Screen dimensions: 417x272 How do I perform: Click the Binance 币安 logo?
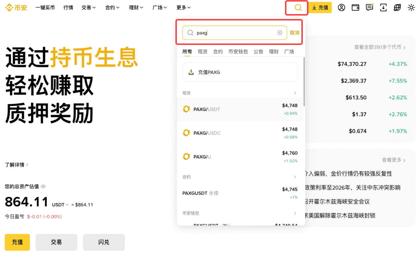pyautogui.click(x=16, y=8)
